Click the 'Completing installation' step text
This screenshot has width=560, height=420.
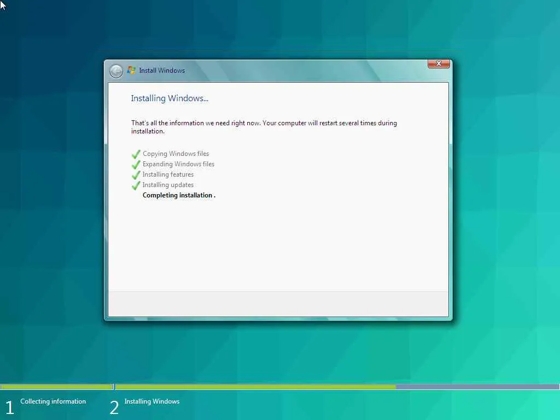point(179,195)
